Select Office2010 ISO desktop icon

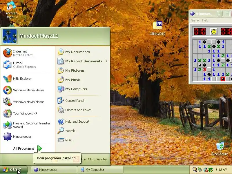pyautogui.click(x=157, y=28)
